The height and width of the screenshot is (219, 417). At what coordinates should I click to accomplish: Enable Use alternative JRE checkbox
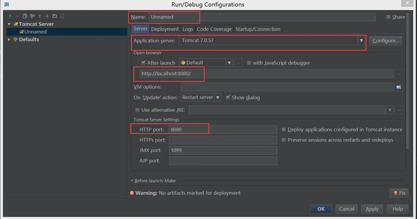(137, 110)
